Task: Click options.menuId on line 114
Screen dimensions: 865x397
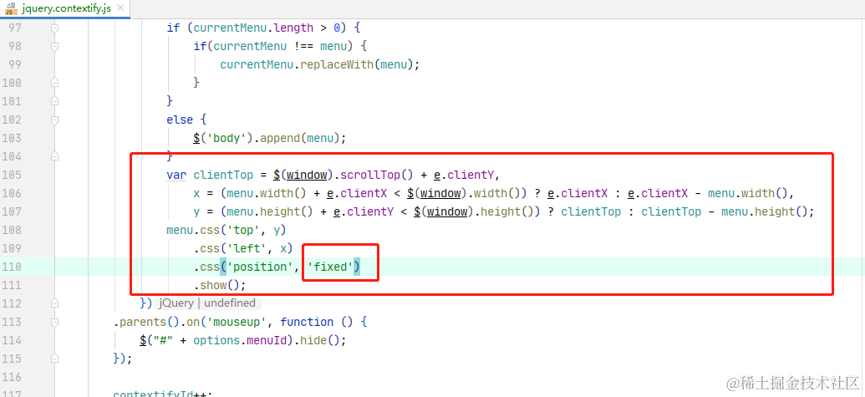Action: point(240,340)
